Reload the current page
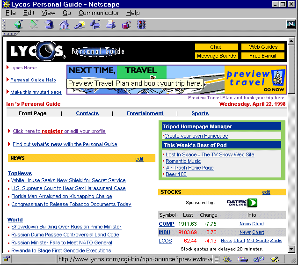Screen dimensions: 298x265 (49, 24)
